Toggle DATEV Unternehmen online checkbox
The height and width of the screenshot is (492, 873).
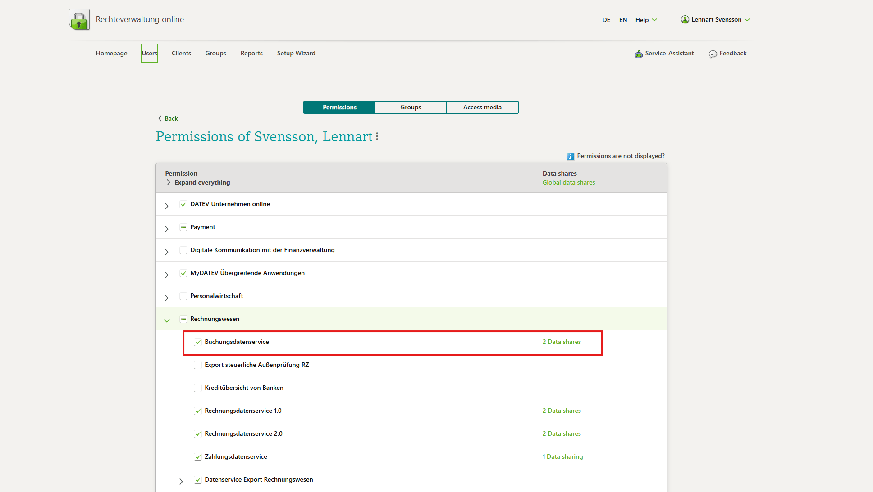tap(183, 204)
